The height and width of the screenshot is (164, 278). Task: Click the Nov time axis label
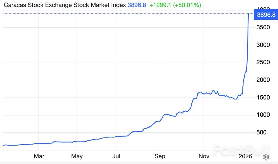204,156
